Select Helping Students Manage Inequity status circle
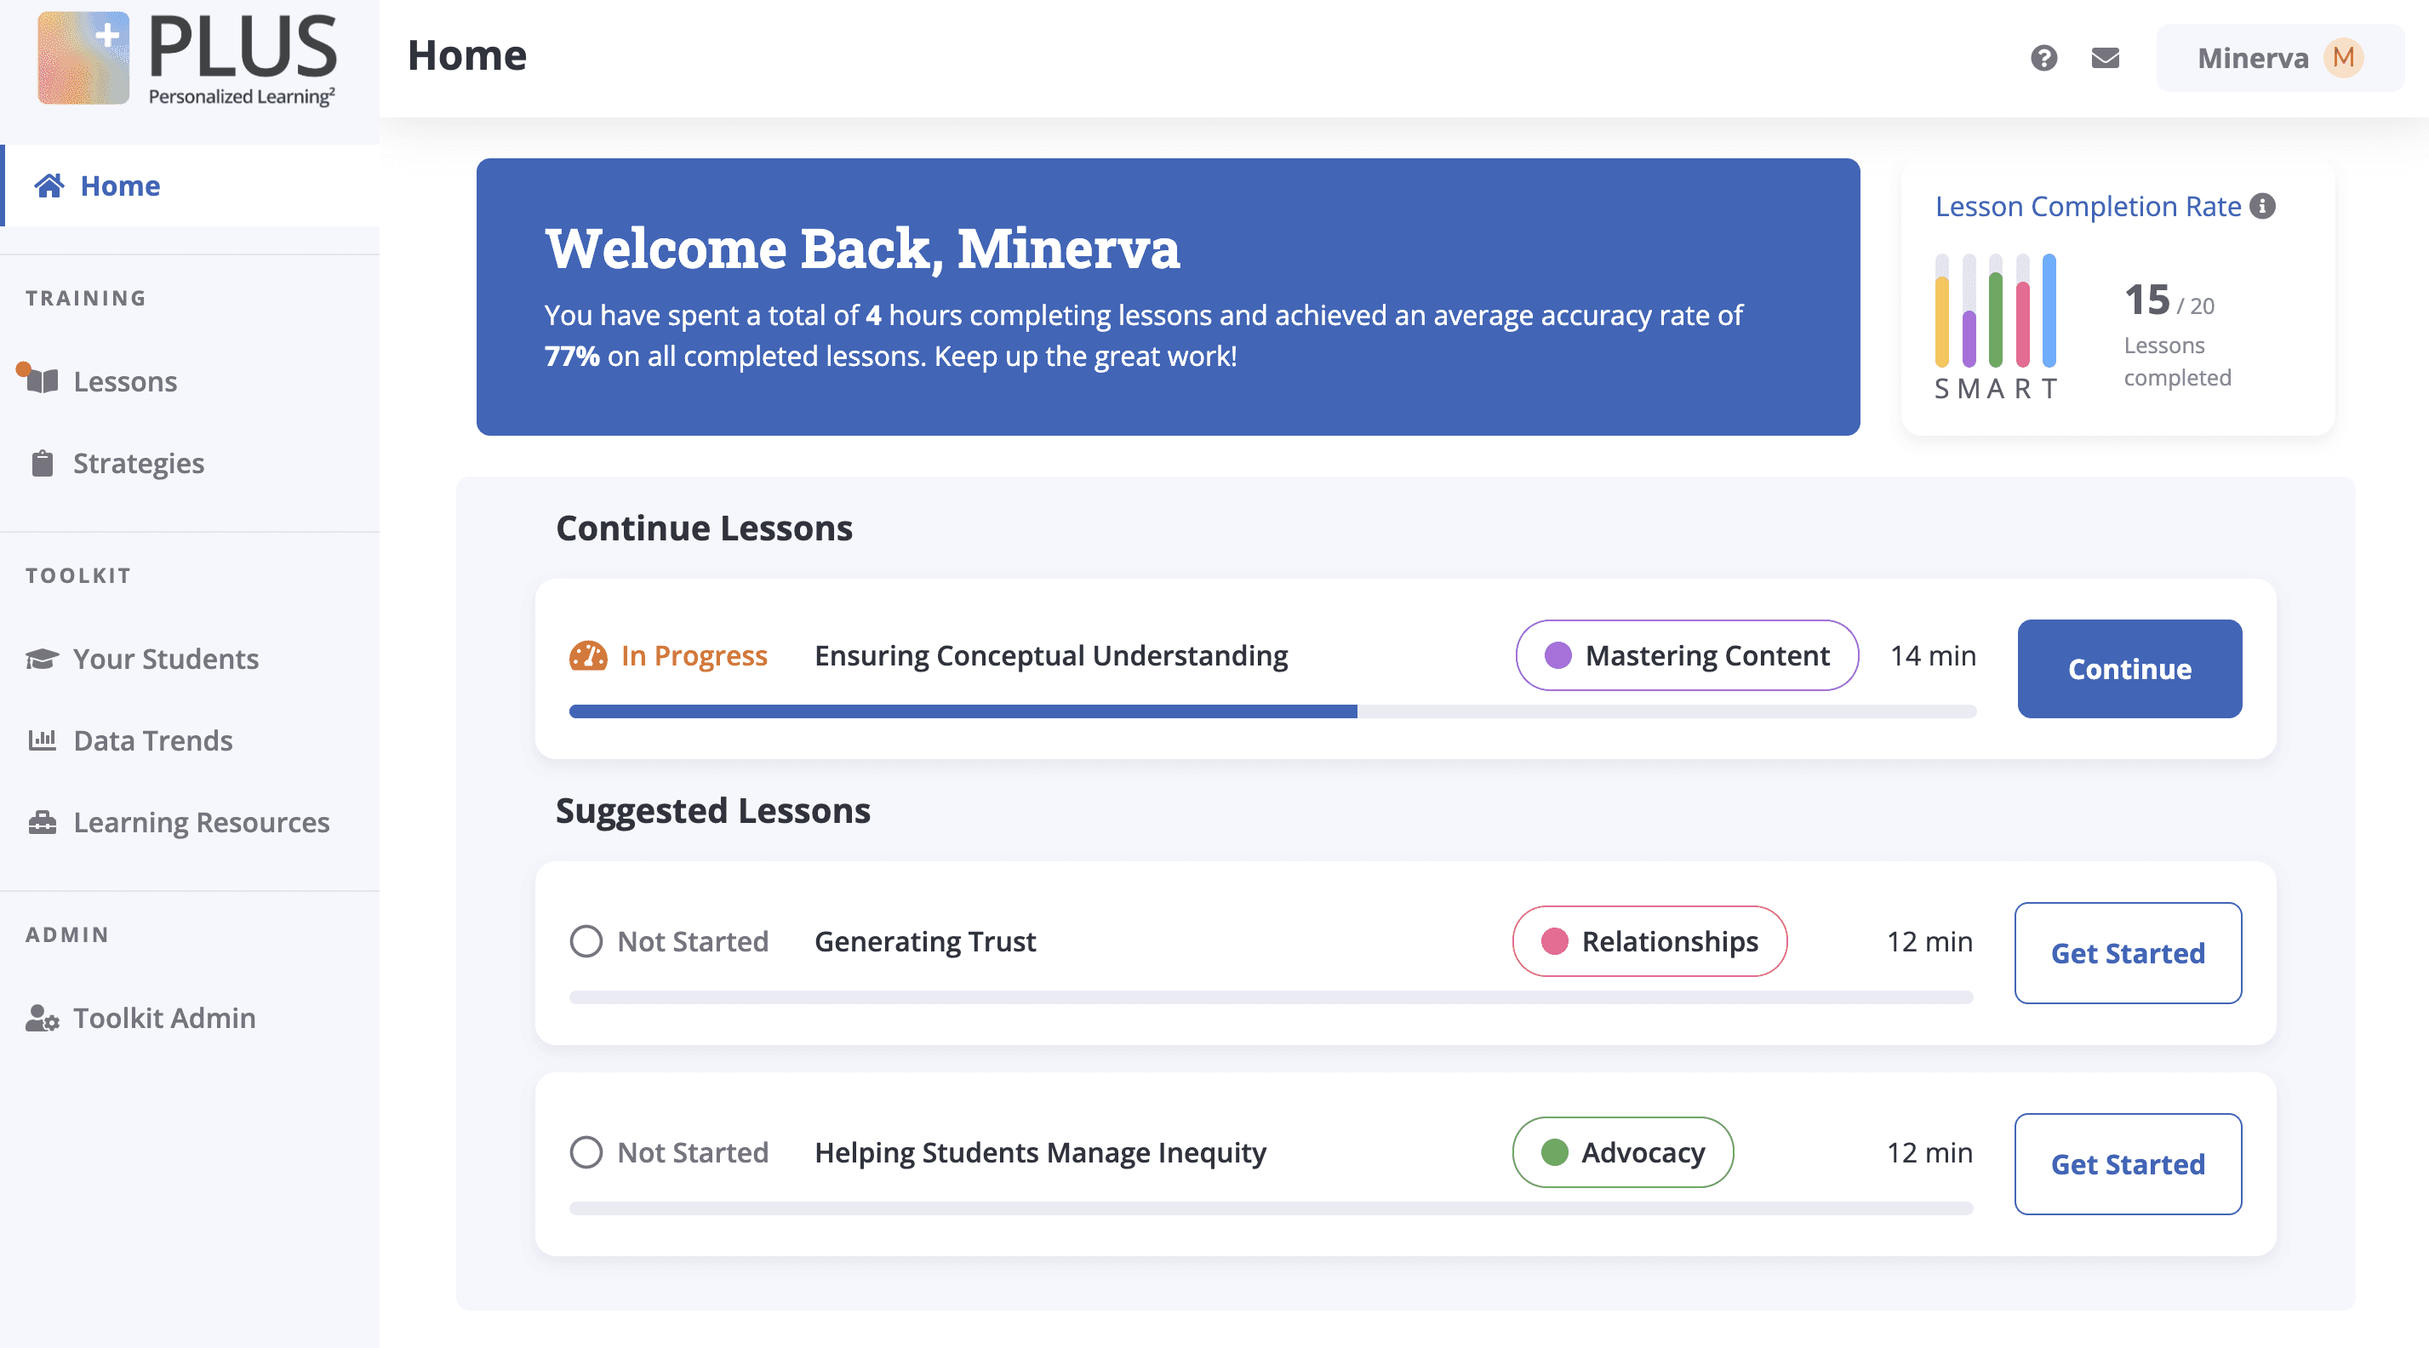 586,1152
